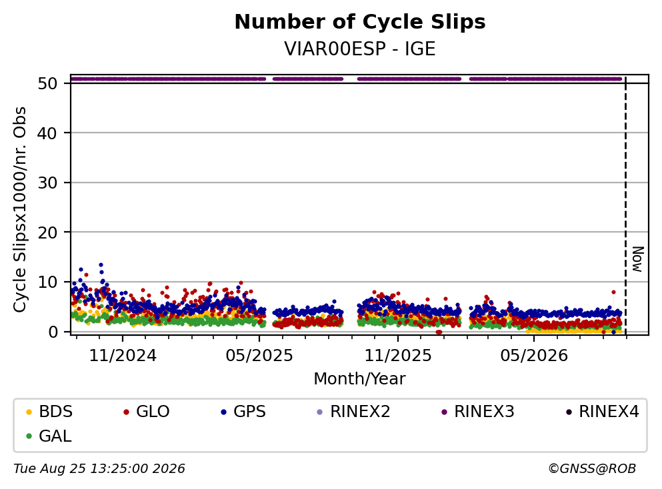Click the 05/2025 x-axis tick label
662x489 pixels.
[259, 356]
